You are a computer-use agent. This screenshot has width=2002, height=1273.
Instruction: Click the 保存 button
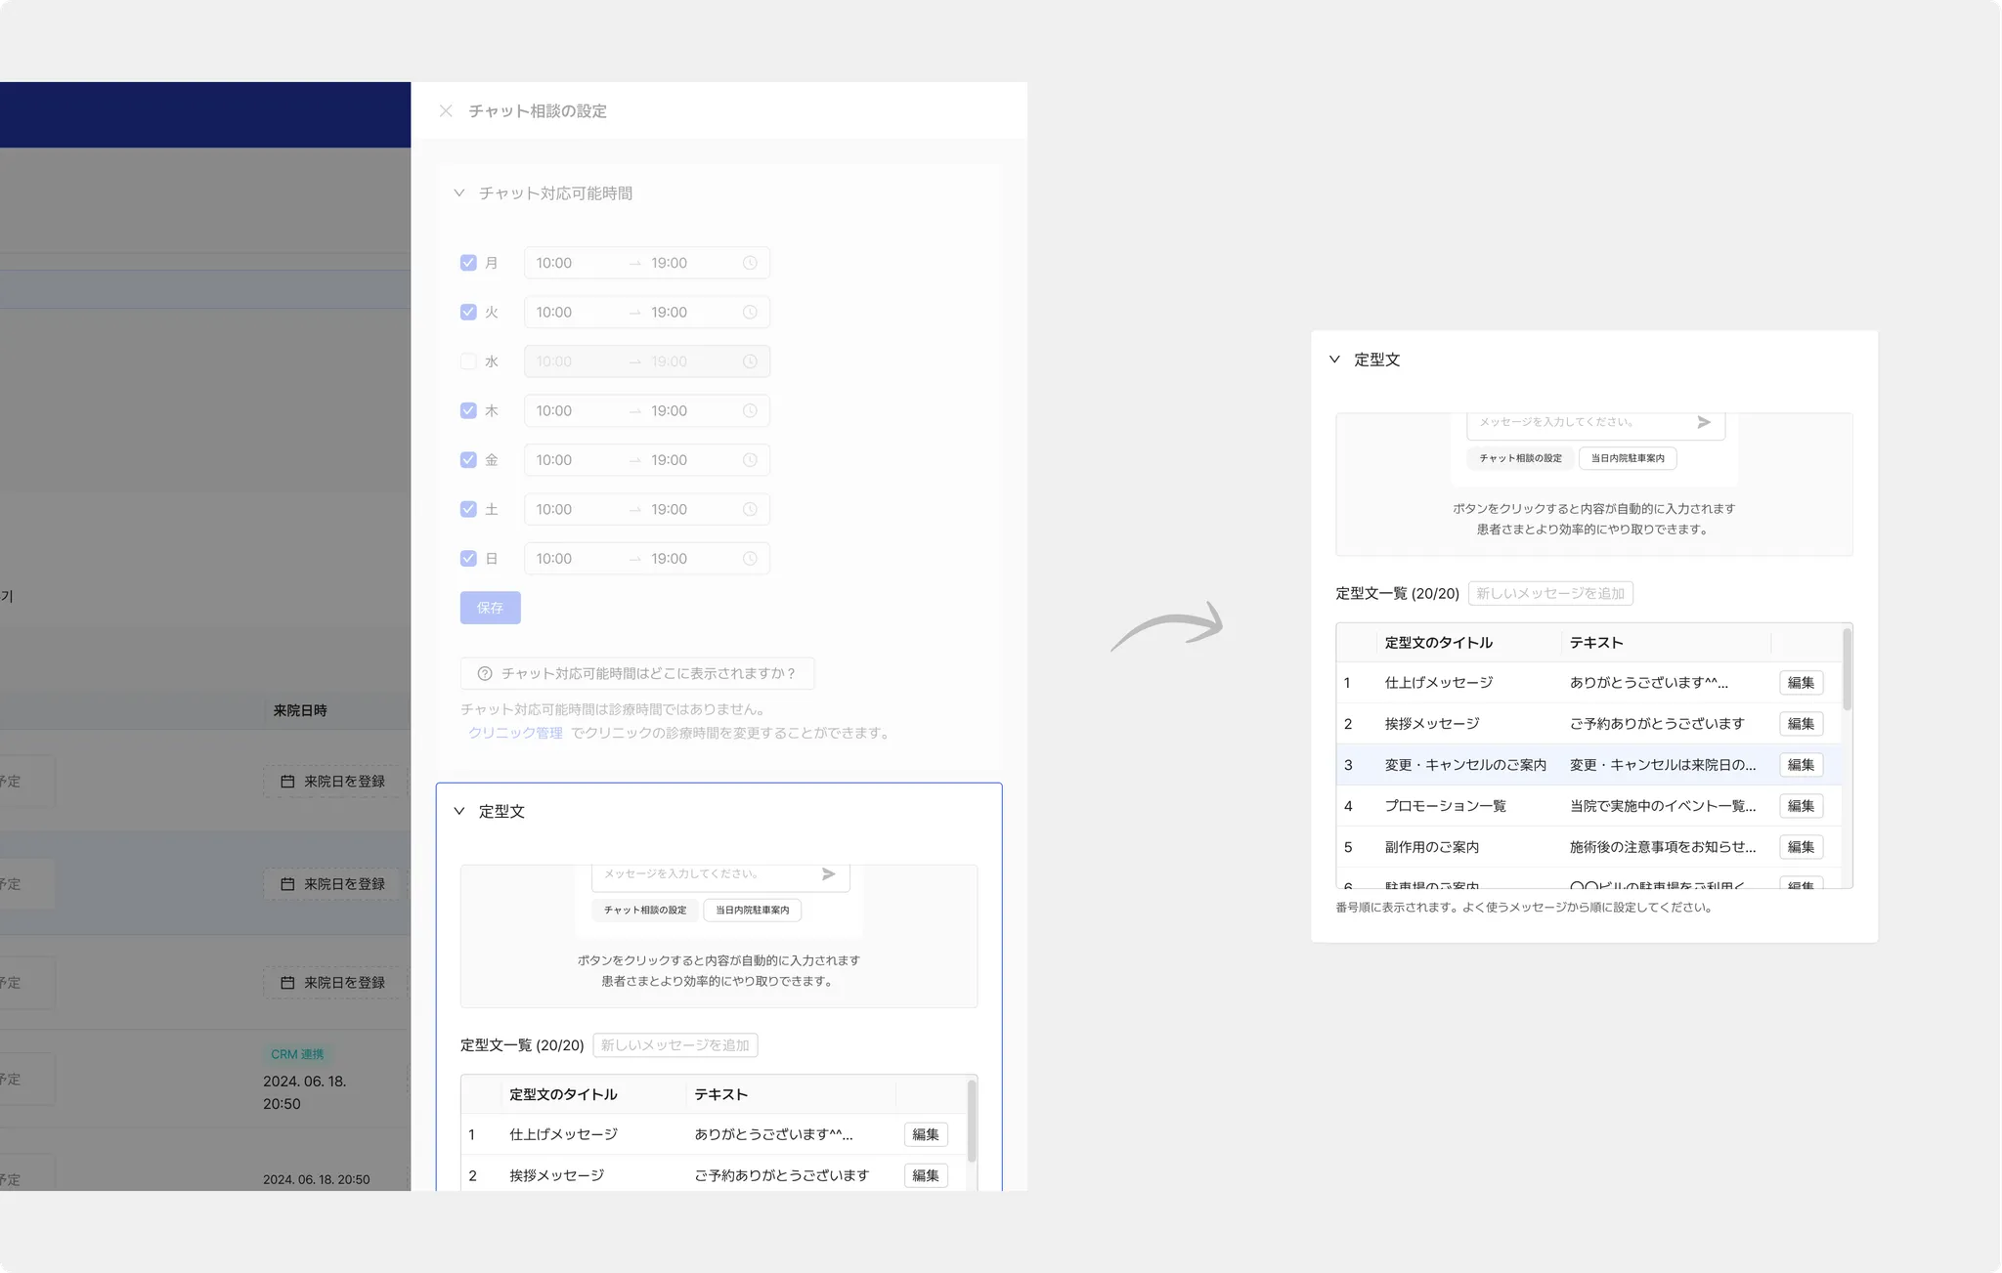490,608
